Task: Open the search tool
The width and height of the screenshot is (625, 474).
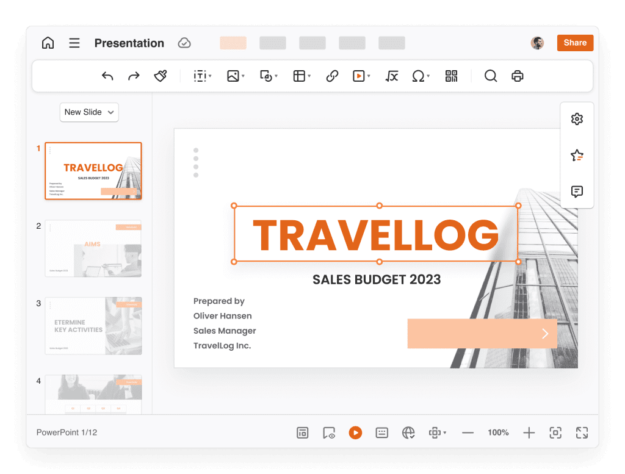Action: click(x=491, y=76)
